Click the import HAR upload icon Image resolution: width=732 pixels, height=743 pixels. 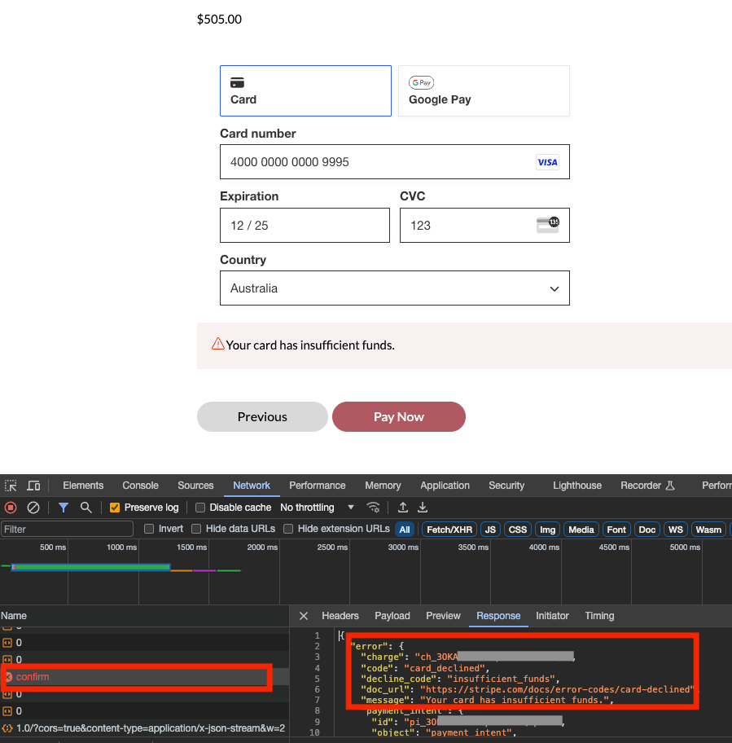tap(402, 508)
